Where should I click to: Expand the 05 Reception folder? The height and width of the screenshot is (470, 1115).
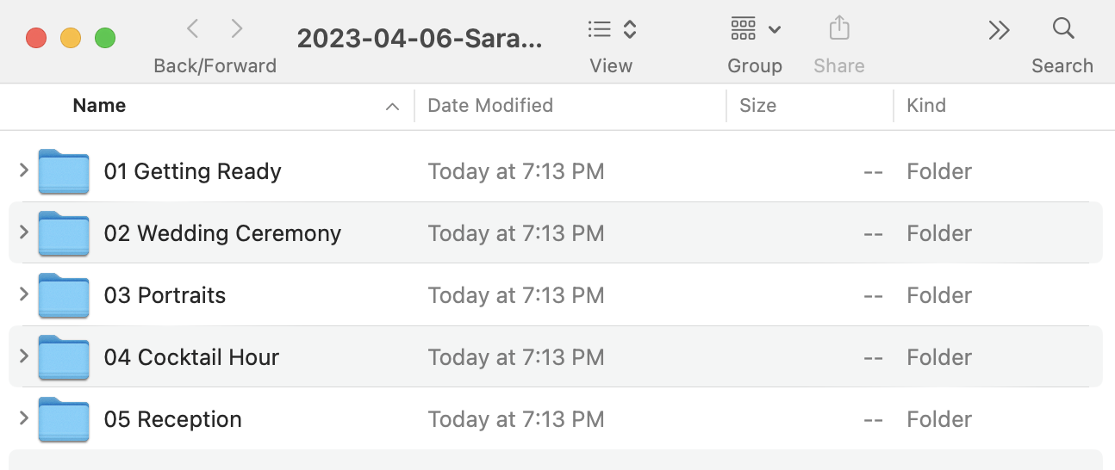24,418
